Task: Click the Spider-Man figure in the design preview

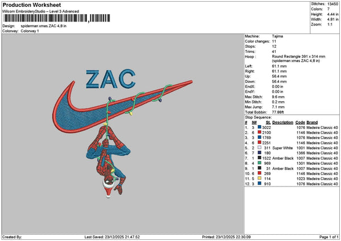Action: 109,161
